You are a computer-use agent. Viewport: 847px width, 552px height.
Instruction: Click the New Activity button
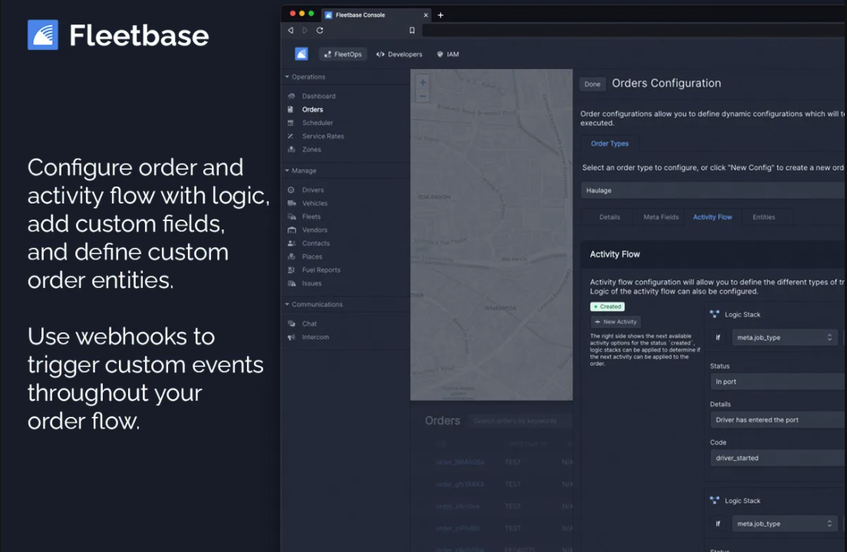pyautogui.click(x=615, y=321)
